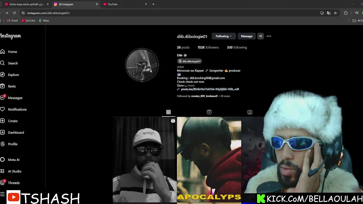The width and height of the screenshot is (363, 204).
Task: Close the YouTube browser tab
Action: pos(146,4)
